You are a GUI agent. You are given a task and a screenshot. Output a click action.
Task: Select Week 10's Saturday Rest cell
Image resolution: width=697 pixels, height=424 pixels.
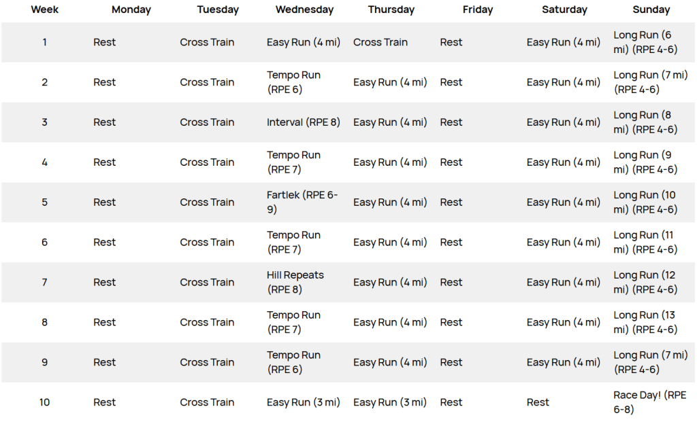(x=537, y=402)
